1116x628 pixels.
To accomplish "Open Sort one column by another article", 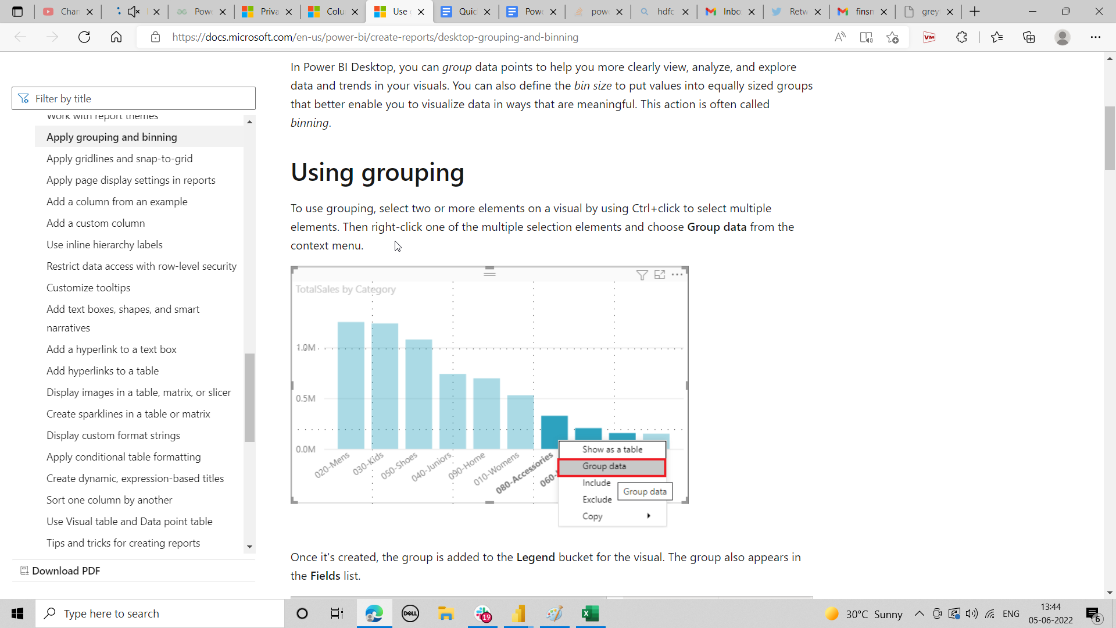I will (109, 500).
